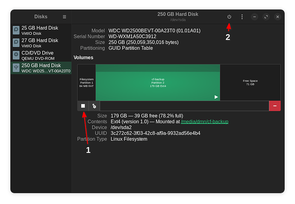
Task: Open the /media/dmn/cf-backup mount point link
Action: click(x=204, y=122)
